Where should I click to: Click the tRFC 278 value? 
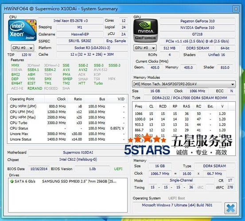(230, 187)
